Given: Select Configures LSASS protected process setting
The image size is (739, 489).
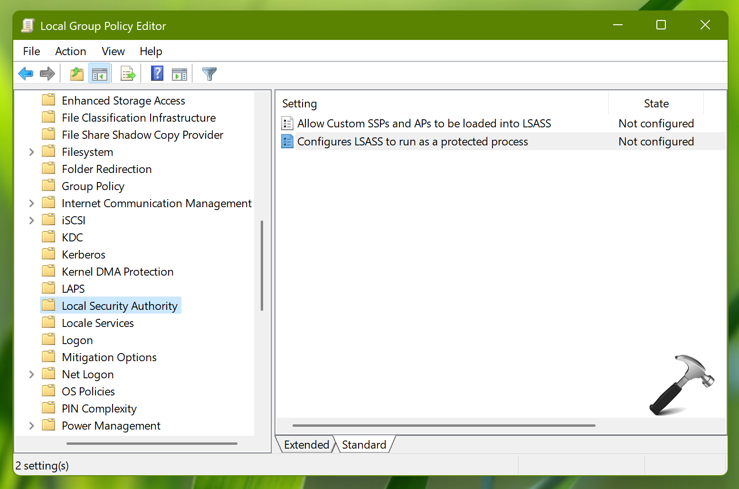Looking at the screenshot, I should 412,142.
